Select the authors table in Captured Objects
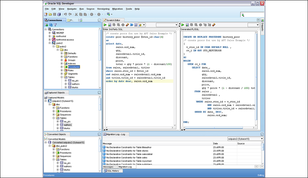The height and width of the screenshot is (178, 308). coord(67,125)
